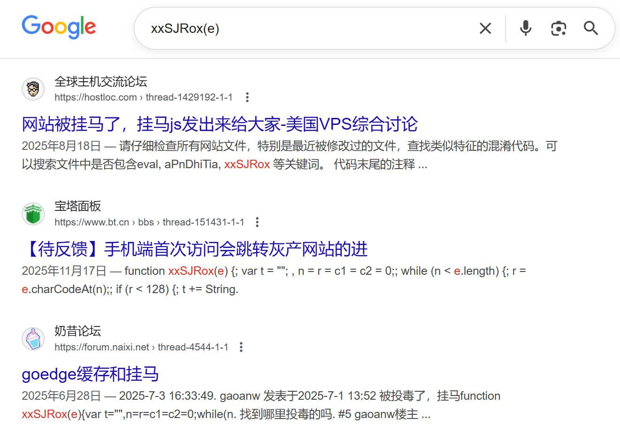Image resolution: width=620 pixels, height=442 pixels.
Task: Click the hostloc.com thread-1429192 URL
Action: coord(143,97)
